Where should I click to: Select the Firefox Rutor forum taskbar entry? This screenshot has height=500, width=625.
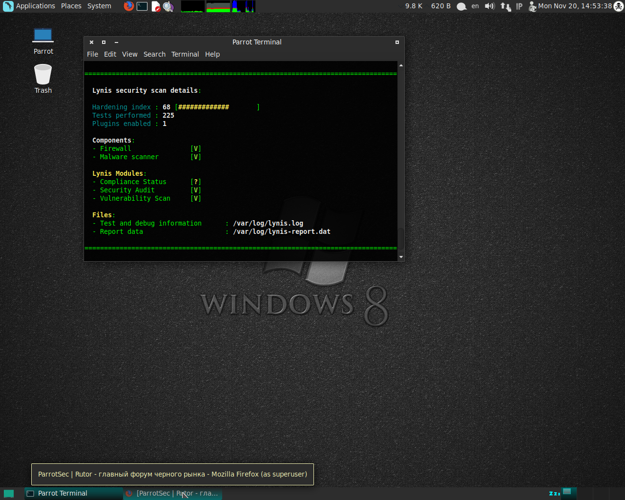(x=173, y=493)
